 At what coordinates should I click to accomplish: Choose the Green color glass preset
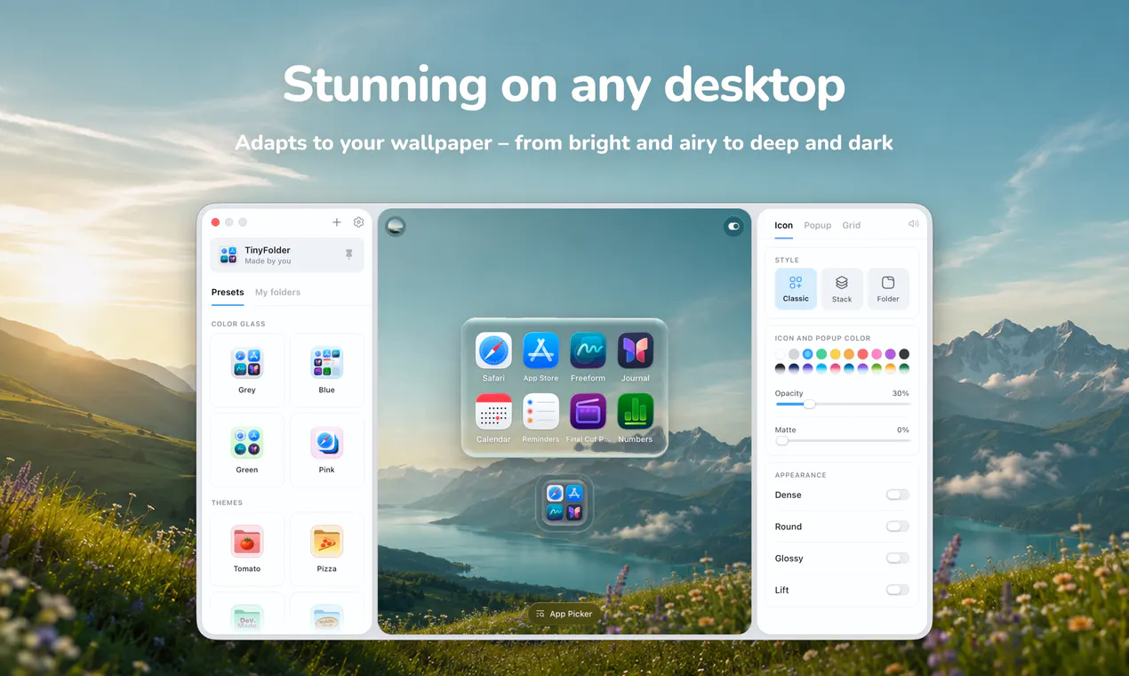(247, 450)
